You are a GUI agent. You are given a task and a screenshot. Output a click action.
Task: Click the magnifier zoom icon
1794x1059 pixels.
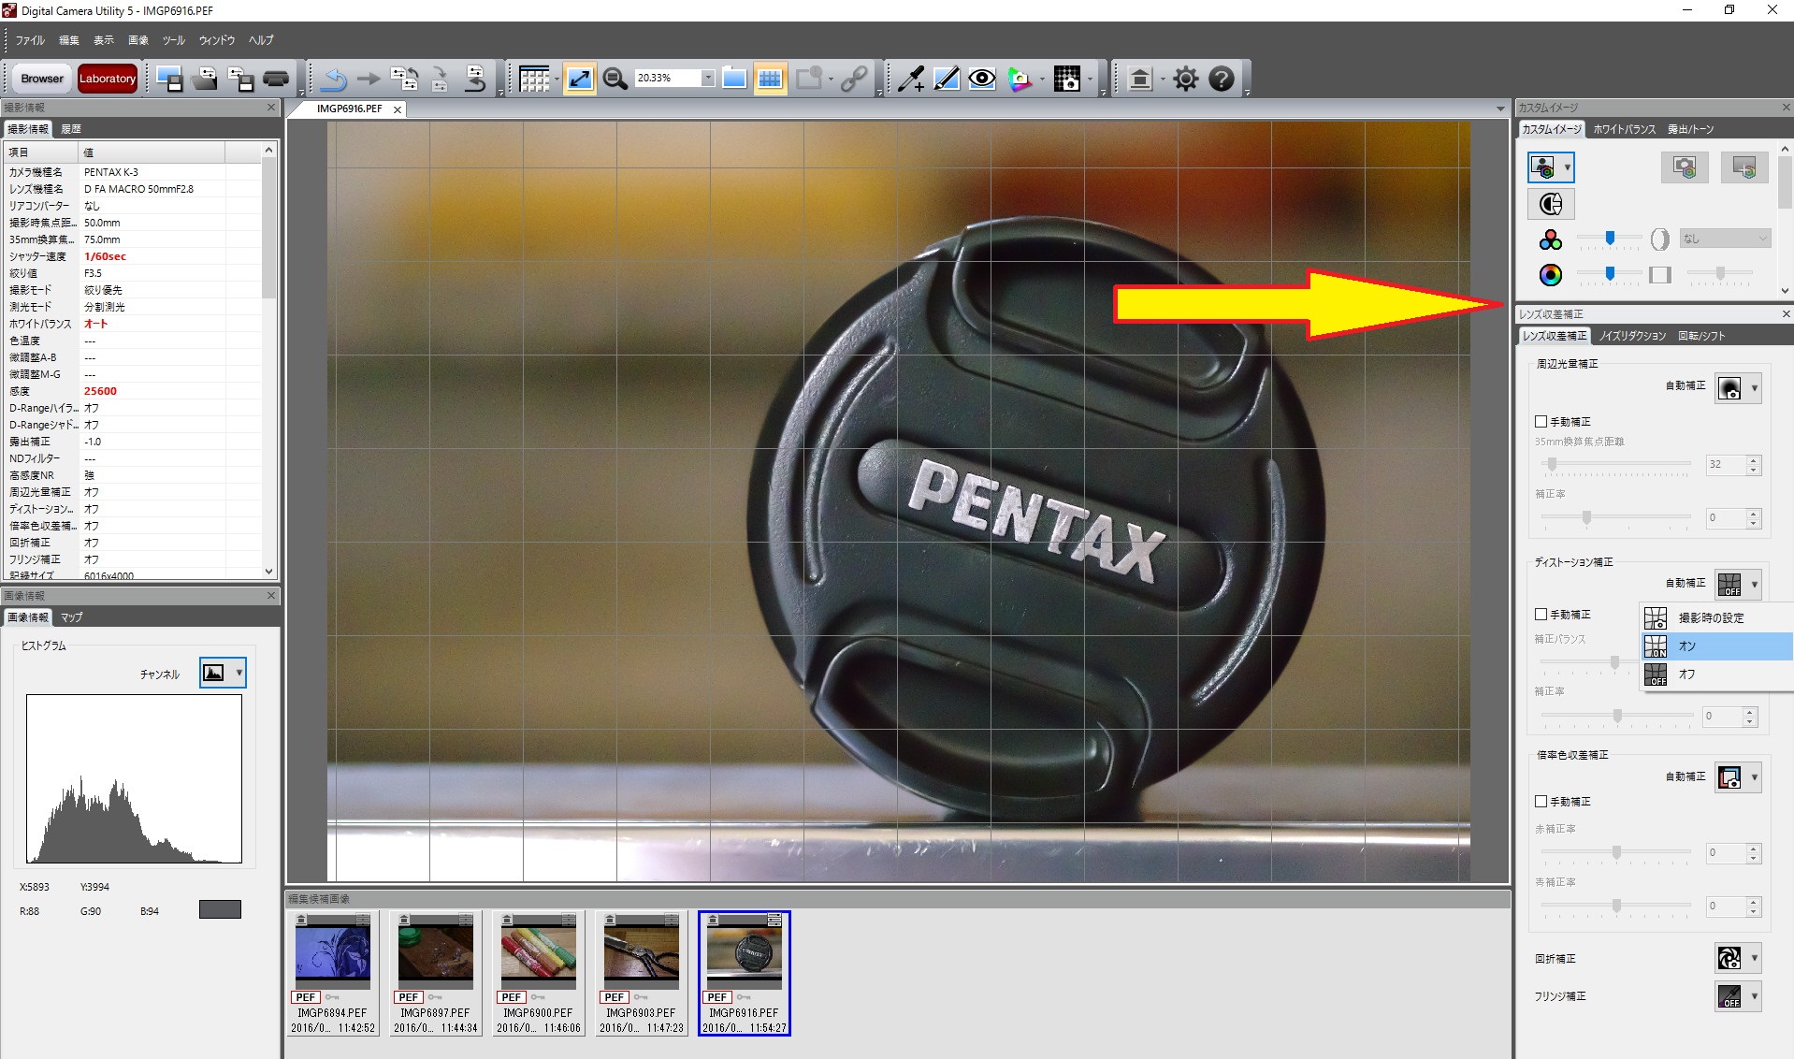point(615,79)
